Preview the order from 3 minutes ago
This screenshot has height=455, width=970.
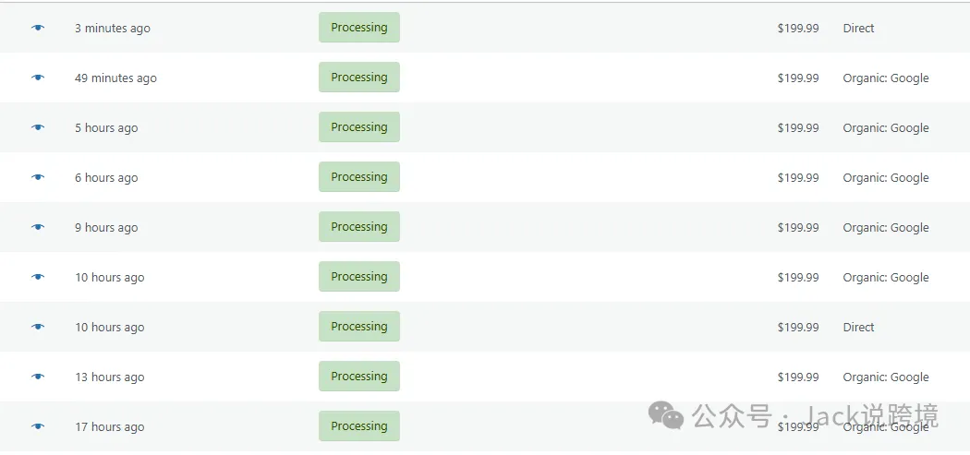click(38, 28)
